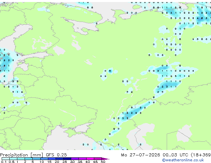Click the 0.5–1 mm legend swatch
211x163 pixels.
pyautogui.click(x=13, y=159)
